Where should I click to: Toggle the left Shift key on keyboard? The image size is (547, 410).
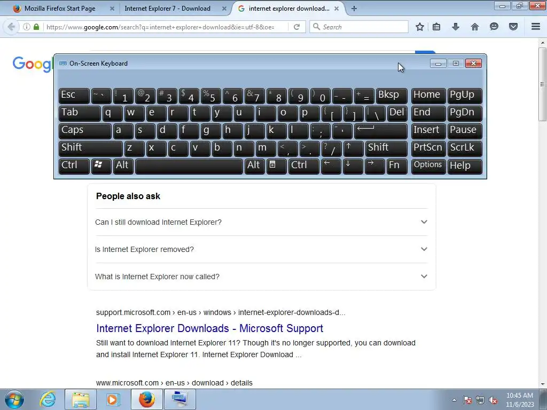[x=90, y=148]
